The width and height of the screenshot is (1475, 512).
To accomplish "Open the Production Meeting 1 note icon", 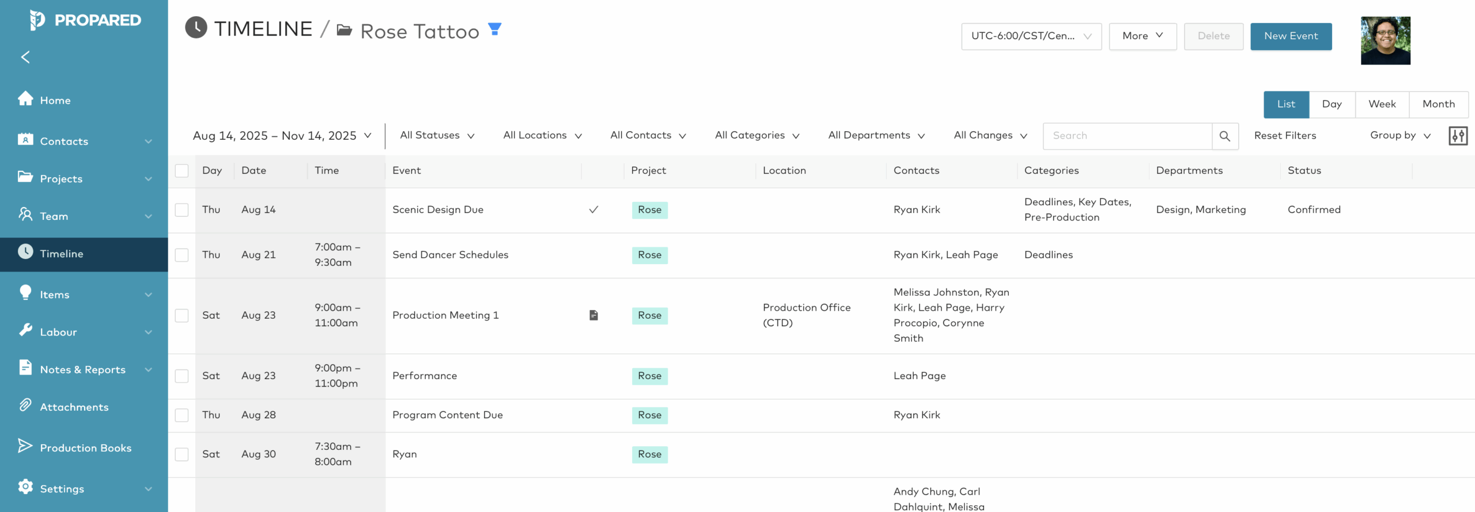I will (x=593, y=315).
